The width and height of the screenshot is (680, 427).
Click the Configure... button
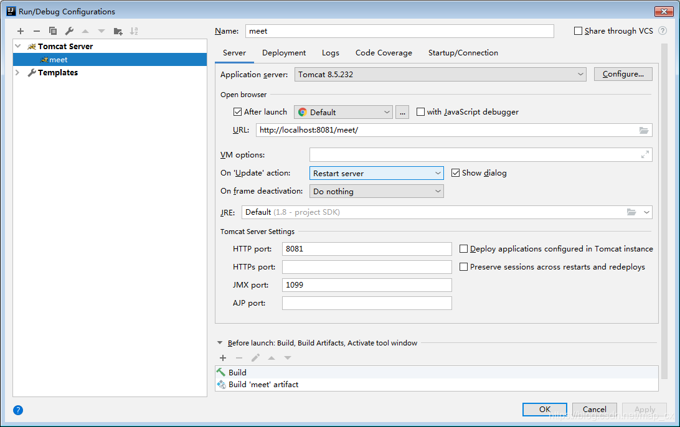click(x=623, y=74)
